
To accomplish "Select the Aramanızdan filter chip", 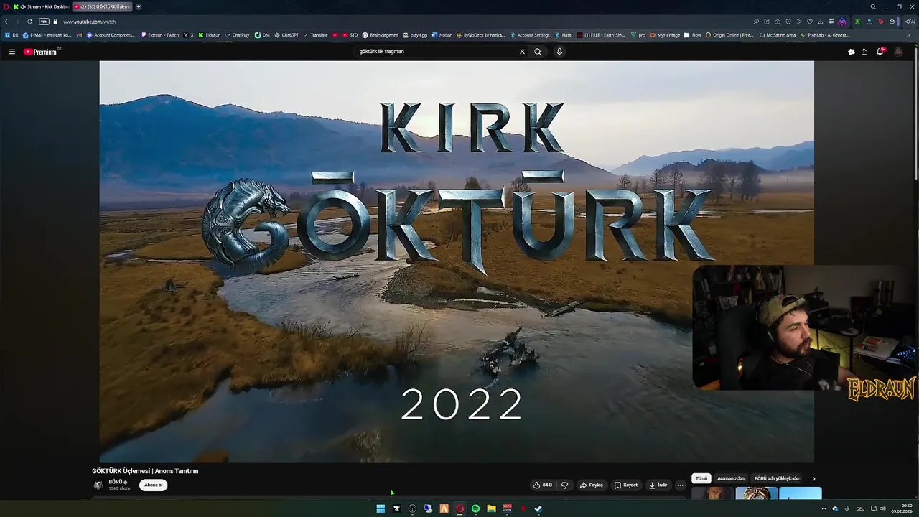I will (x=731, y=478).
